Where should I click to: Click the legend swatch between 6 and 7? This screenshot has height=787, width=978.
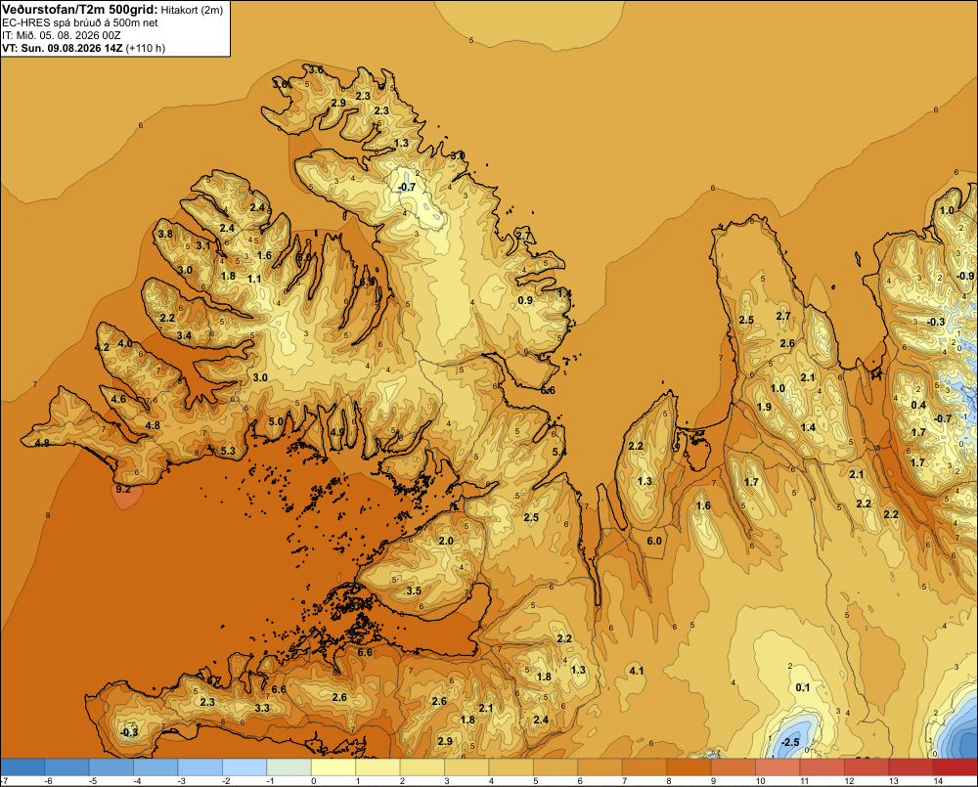(600, 767)
